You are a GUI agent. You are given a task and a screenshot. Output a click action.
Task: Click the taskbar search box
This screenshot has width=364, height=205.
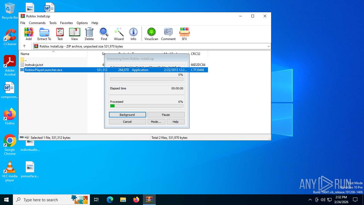[x=51, y=200]
